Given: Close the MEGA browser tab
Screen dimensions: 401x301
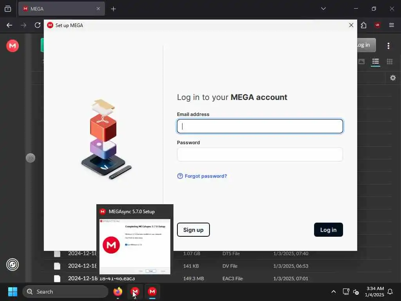Looking at the screenshot, I should click(98, 9).
